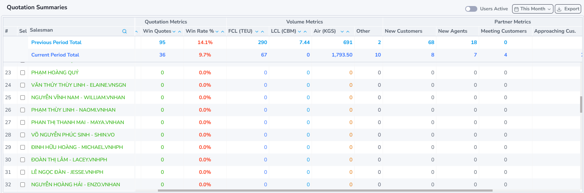The width and height of the screenshot is (584, 193).
Task: Sort Win Rate % descending chevron
Action: click(x=217, y=32)
